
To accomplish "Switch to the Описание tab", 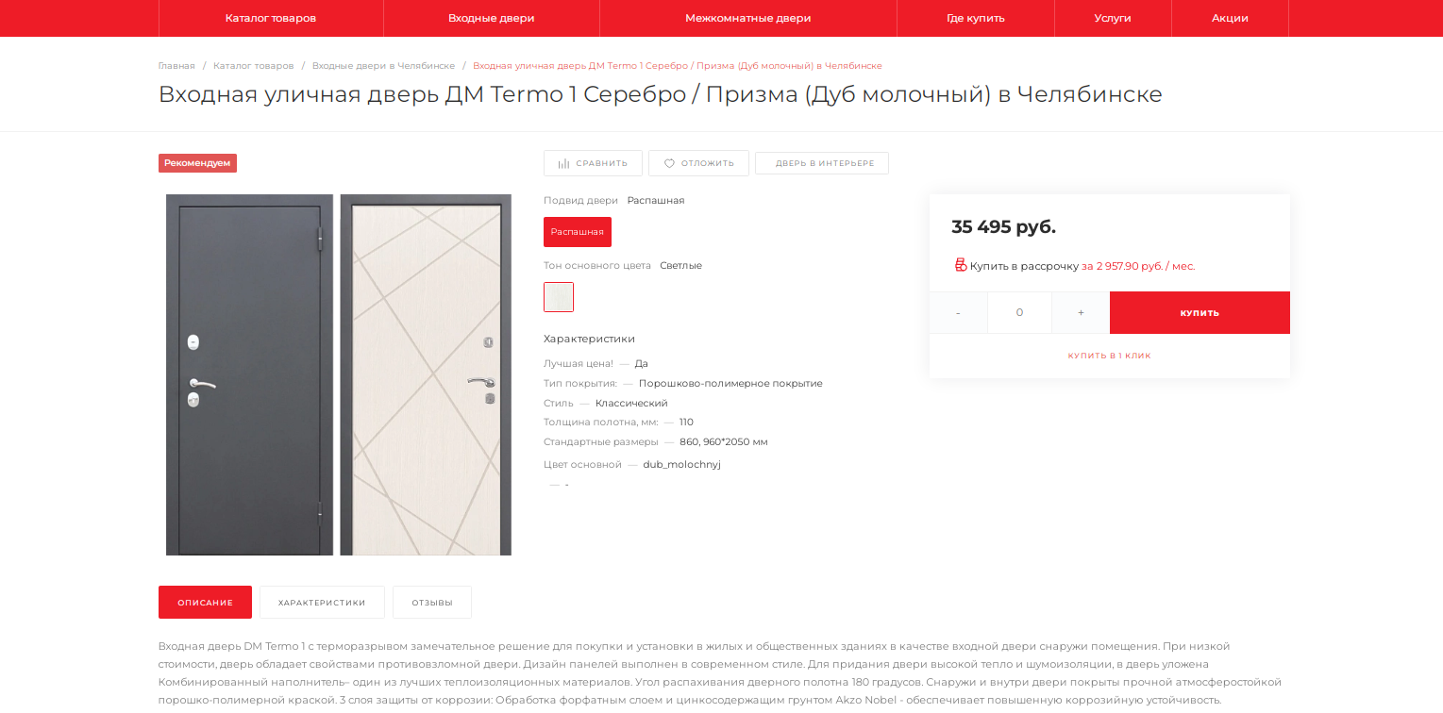I will (x=205, y=602).
